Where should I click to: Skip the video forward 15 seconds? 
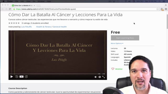pyautogui.click(x=26, y=77)
